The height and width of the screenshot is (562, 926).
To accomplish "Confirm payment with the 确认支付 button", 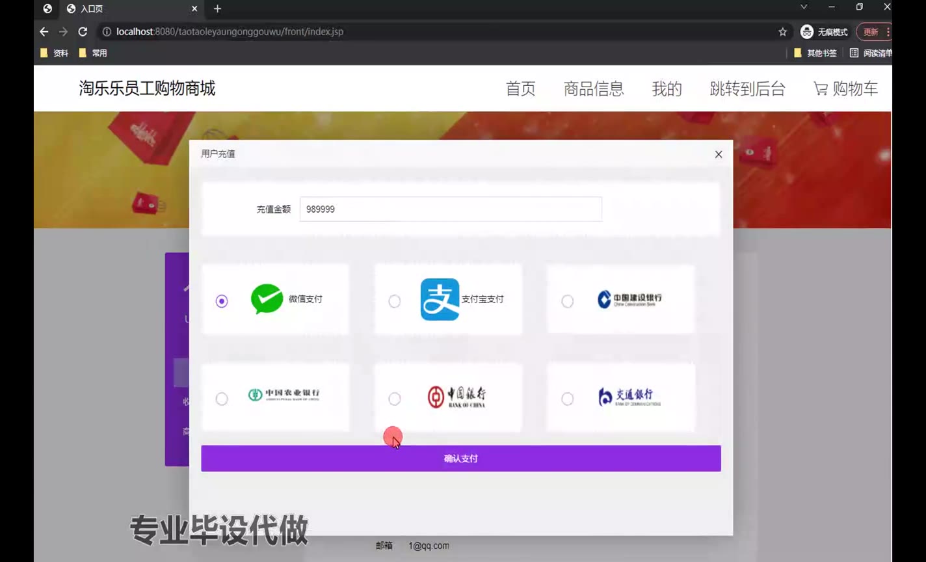I will coord(461,459).
